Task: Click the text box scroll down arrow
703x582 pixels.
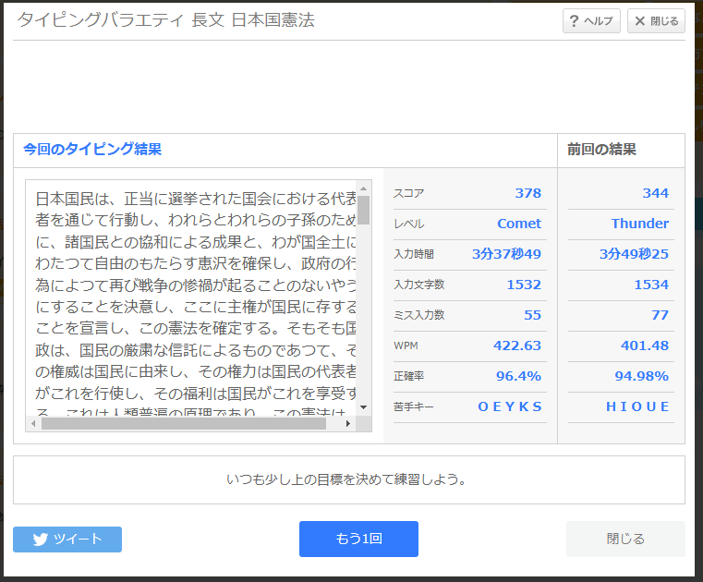Action: pyautogui.click(x=364, y=407)
